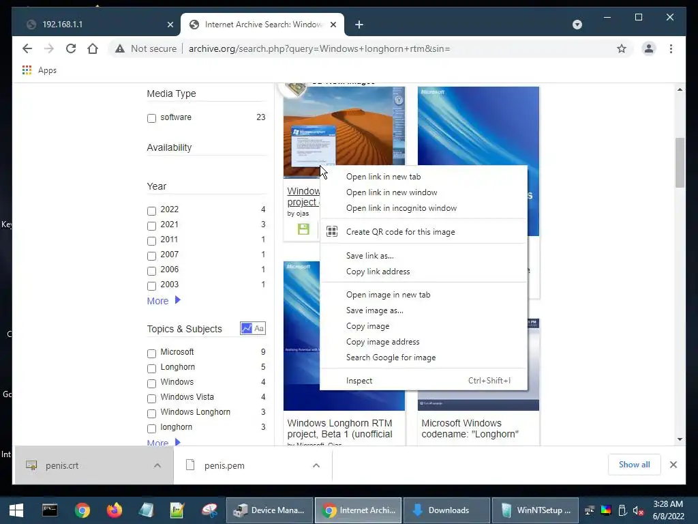This screenshot has width=698, height=524.
Task: Open Firefox from the taskbar
Action: 115,510
